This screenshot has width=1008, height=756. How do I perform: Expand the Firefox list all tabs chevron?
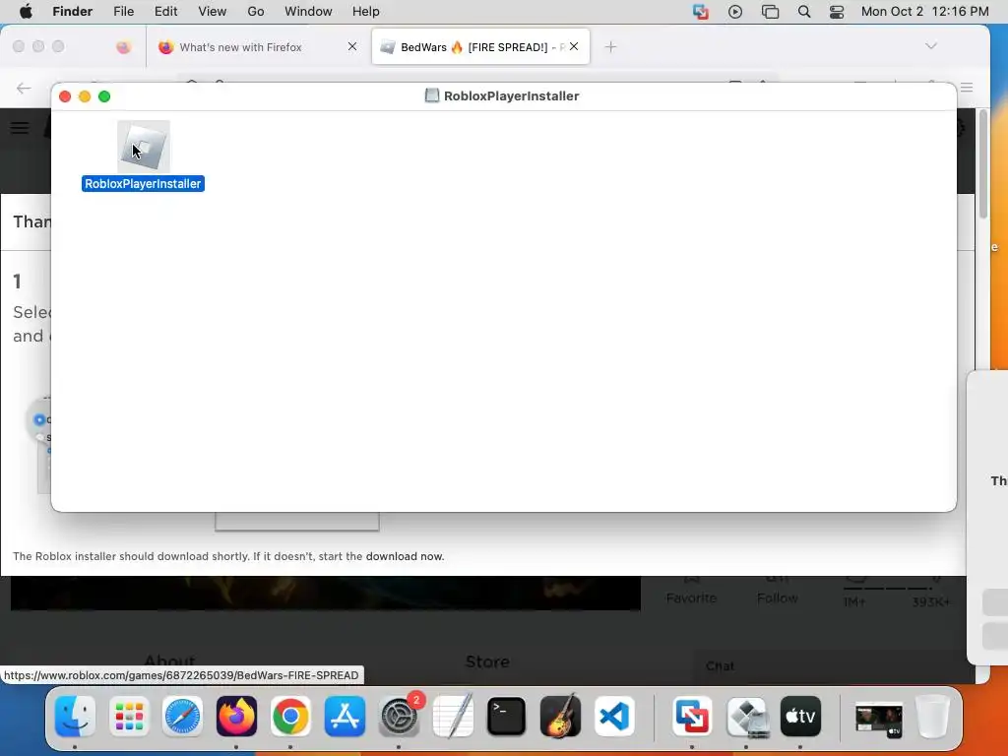(931, 45)
